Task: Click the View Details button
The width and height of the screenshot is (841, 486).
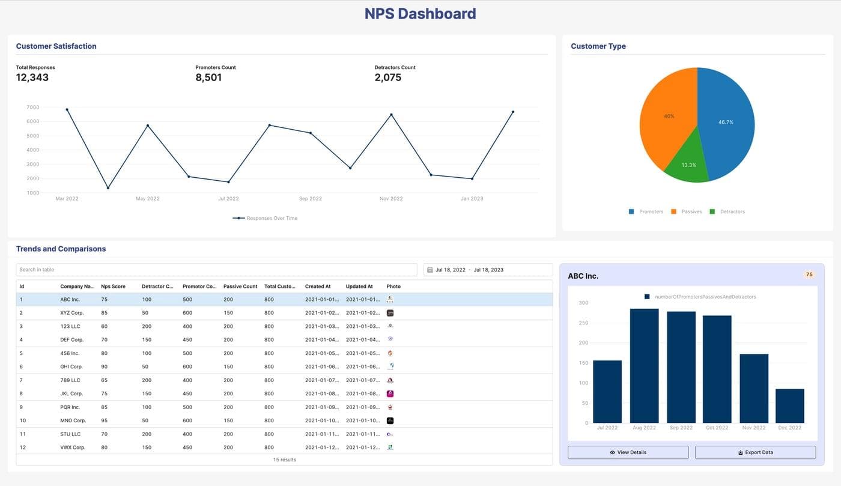Action: (628, 452)
